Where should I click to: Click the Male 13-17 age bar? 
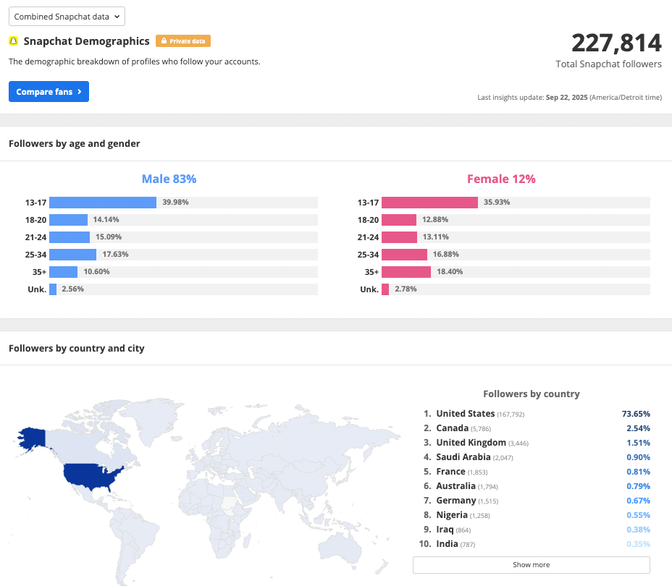pyautogui.click(x=103, y=203)
